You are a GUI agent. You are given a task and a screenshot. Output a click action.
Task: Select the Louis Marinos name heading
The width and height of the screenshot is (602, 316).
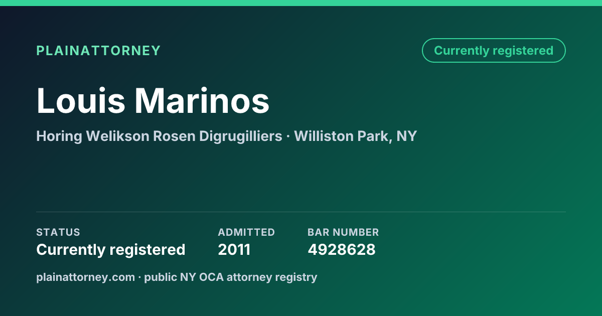tap(153, 101)
